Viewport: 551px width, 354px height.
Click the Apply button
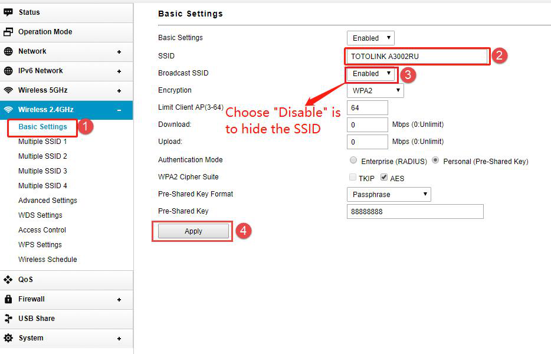point(193,231)
